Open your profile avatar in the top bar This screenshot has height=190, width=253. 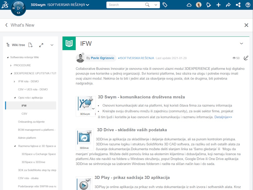pos(198,5)
